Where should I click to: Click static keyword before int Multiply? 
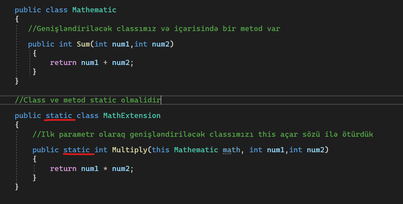(77, 150)
